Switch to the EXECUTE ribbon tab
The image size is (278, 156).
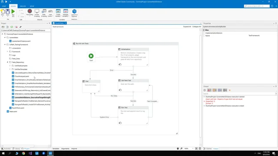coord(23,6)
